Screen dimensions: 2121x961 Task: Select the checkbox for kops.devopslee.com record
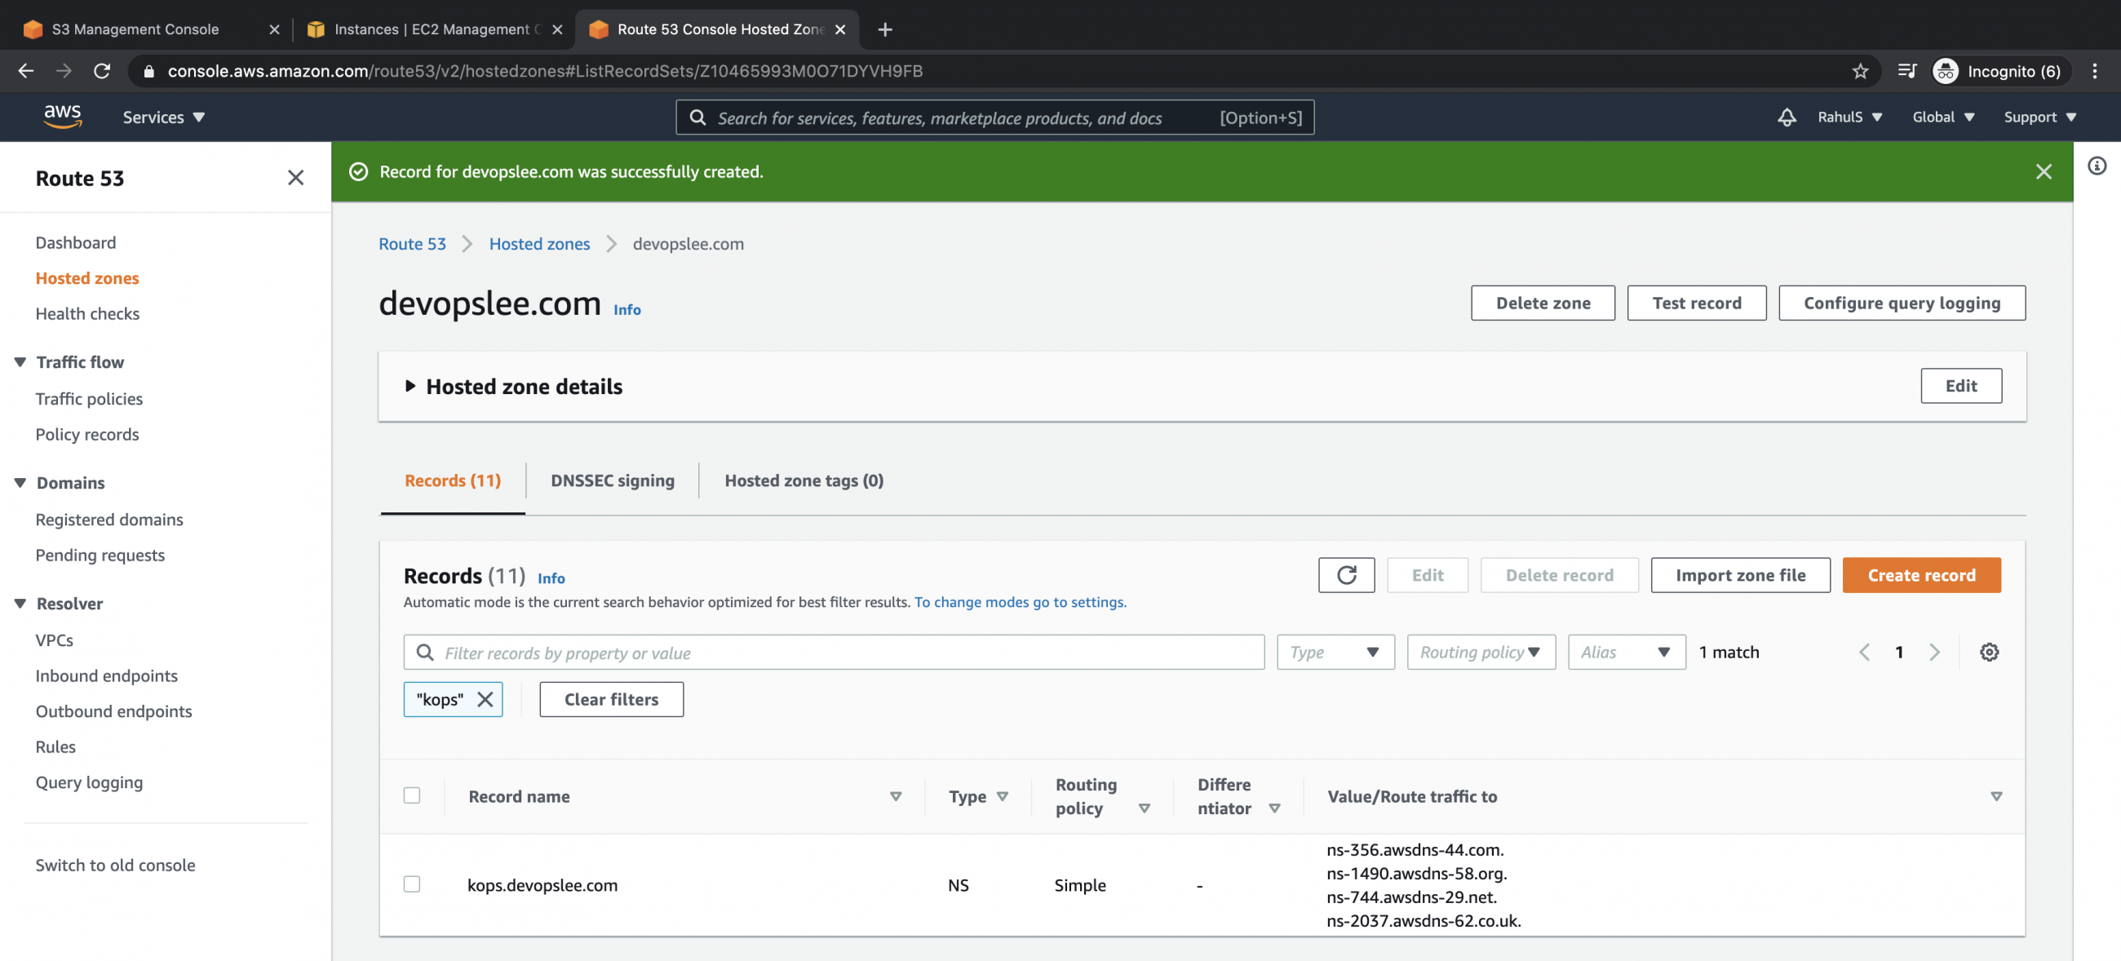coord(412,884)
